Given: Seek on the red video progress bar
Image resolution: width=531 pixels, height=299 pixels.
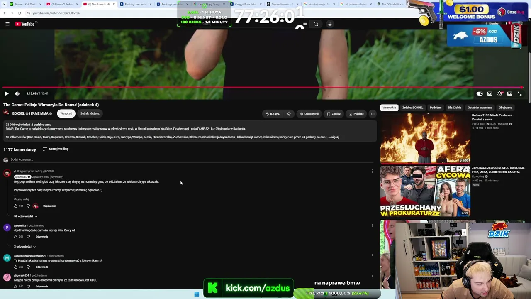Looking at the screenshot, I should (x=264, y=88).
